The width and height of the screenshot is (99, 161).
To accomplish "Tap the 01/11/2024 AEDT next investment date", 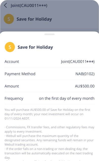I will pyautogui.click(x=17, y=118).
